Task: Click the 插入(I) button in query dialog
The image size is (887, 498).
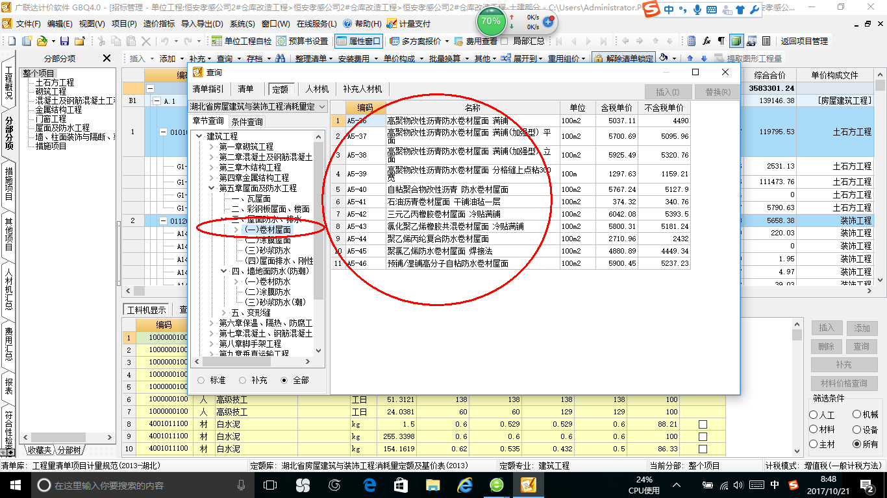Action: (668, 92)
